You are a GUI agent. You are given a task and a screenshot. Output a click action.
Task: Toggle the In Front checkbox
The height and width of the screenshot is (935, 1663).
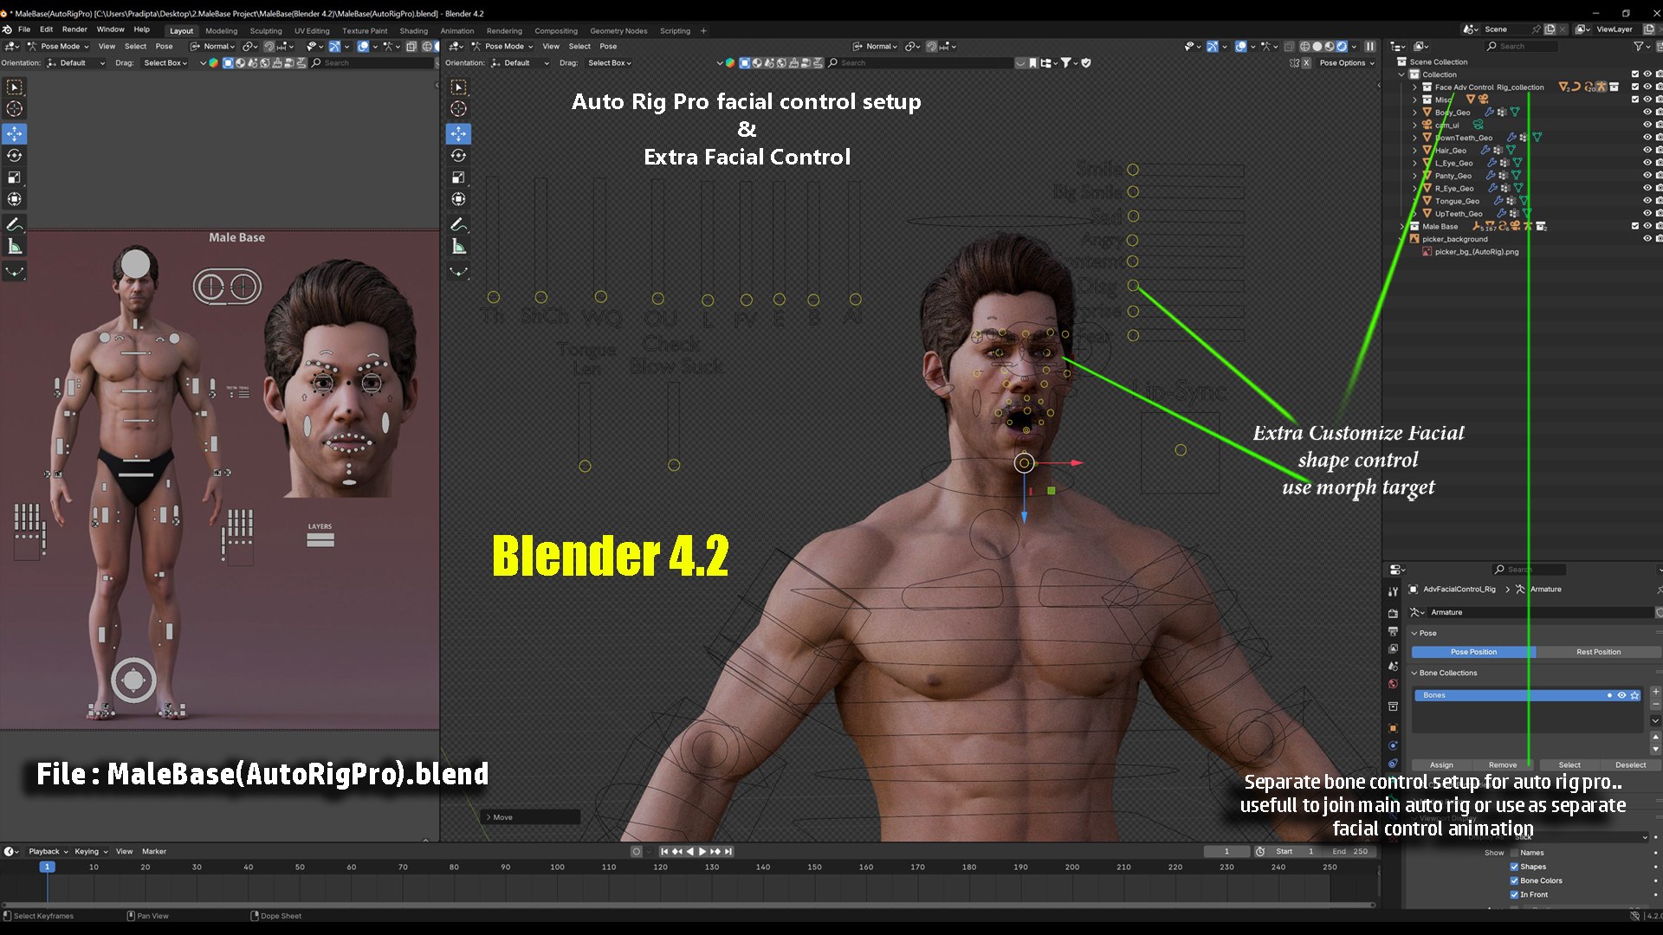1514,894
